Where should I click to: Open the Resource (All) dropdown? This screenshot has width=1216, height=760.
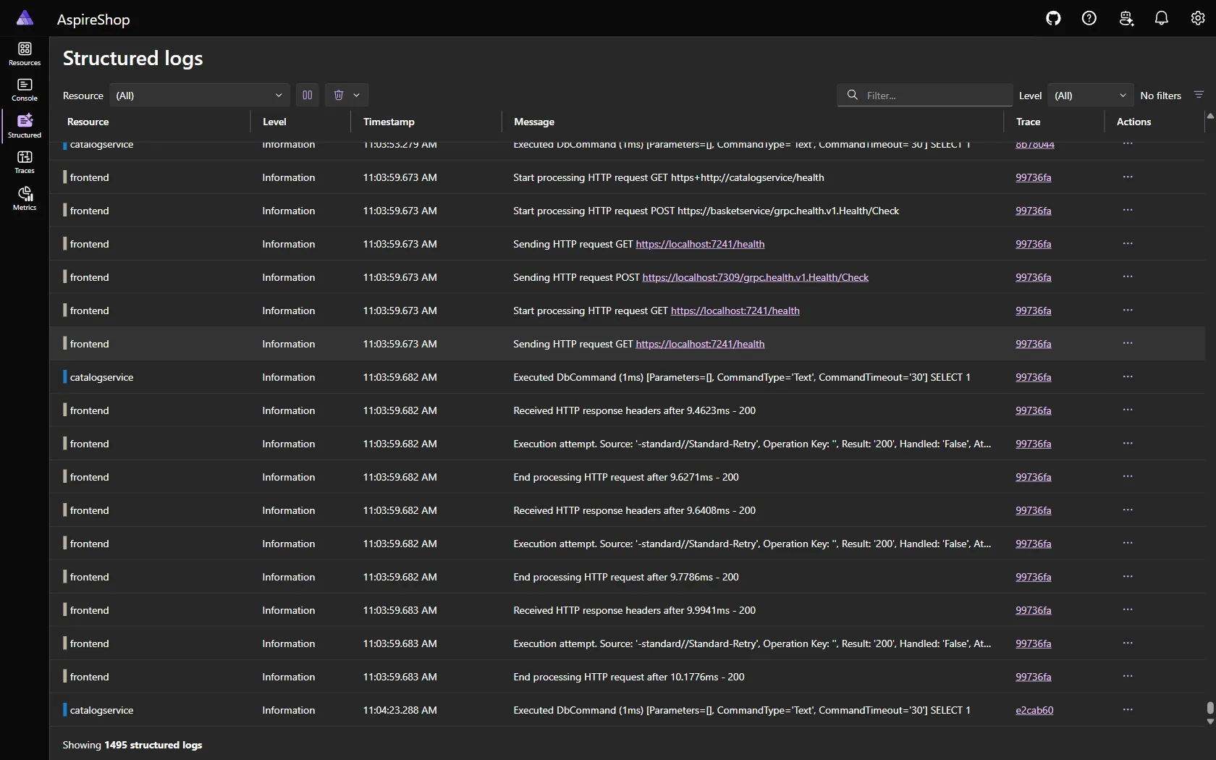[x=199, y=95]
